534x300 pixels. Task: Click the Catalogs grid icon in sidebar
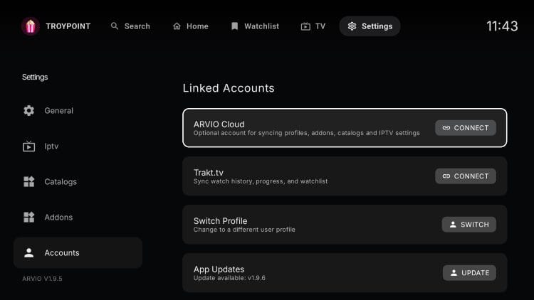pos(29,181)
